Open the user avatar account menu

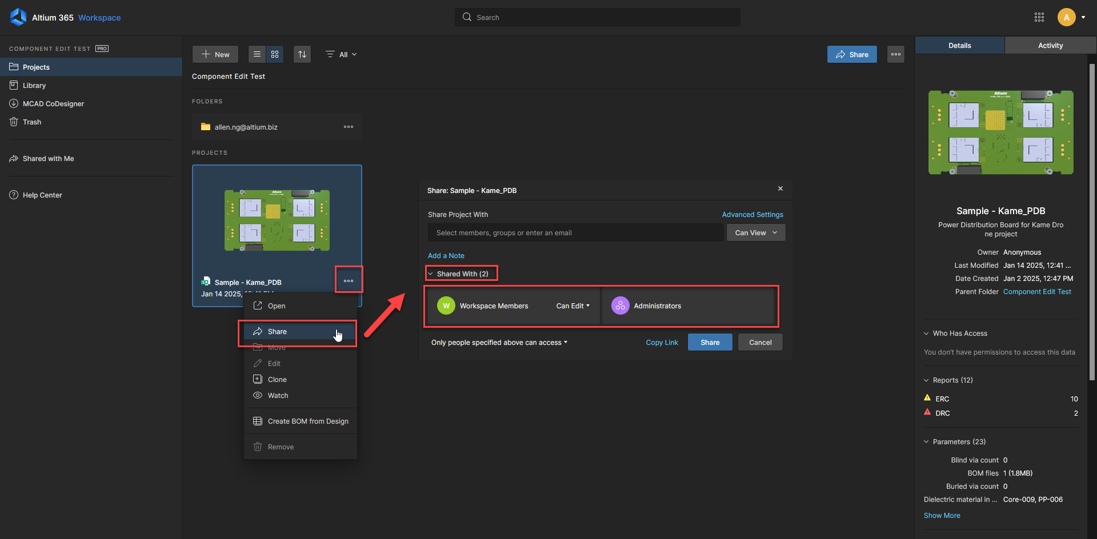[1066, 17]
